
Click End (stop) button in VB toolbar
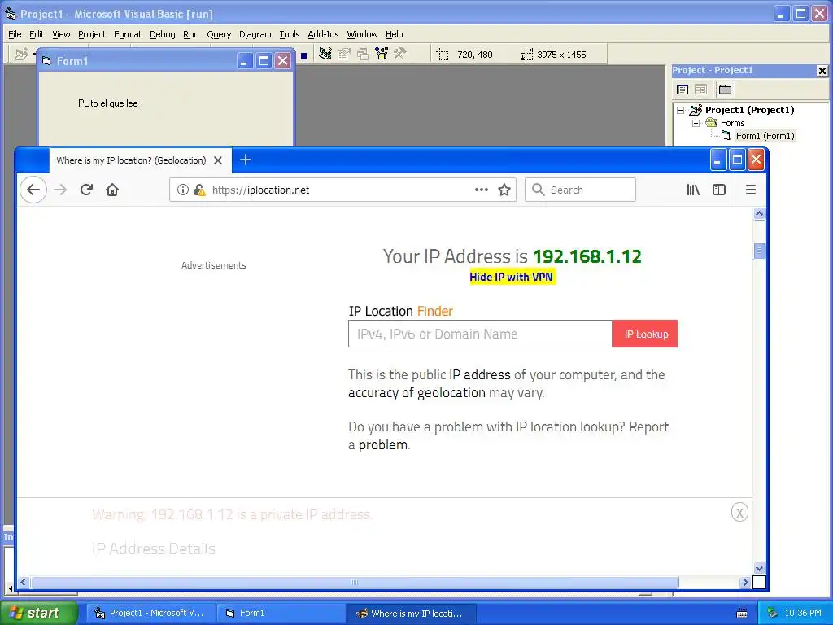point(304,56)
